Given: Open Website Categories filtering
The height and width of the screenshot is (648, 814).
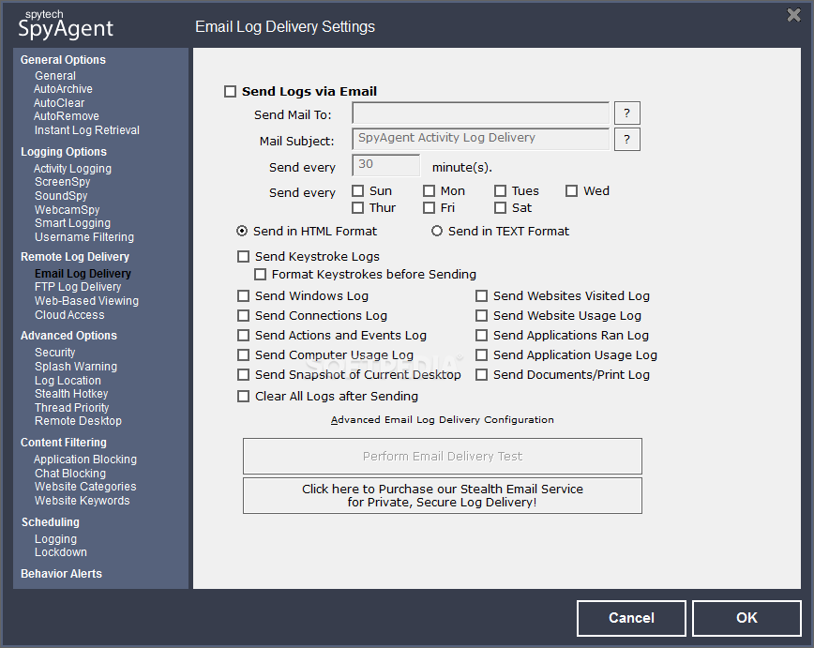Looking at the screenshot, I should [x=85, y=487].
